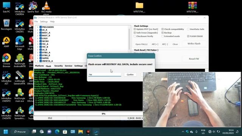
Task: Open Chrome Browser desktop shortcut
Action: pyautogui.click(x=6, y=60)
